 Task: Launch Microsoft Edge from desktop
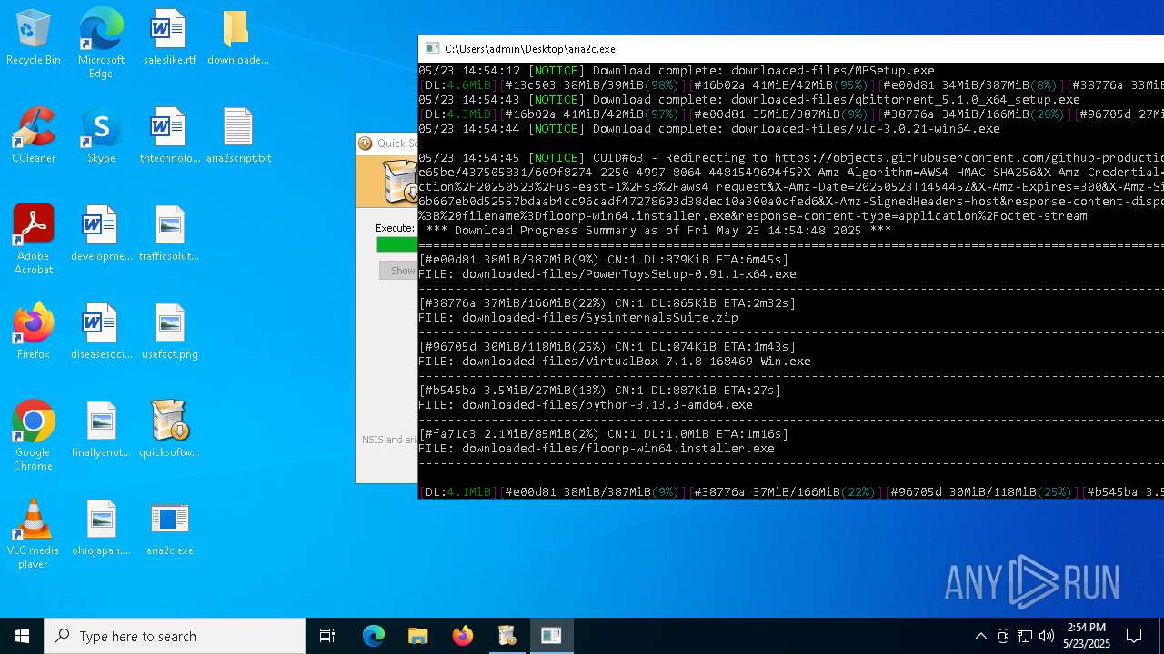click(101, 44)
